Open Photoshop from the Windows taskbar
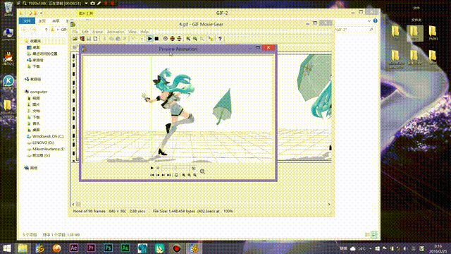Image resolution: width=451 pixels, height=254 pixels. pyautogui.click(x=108, y=248)
